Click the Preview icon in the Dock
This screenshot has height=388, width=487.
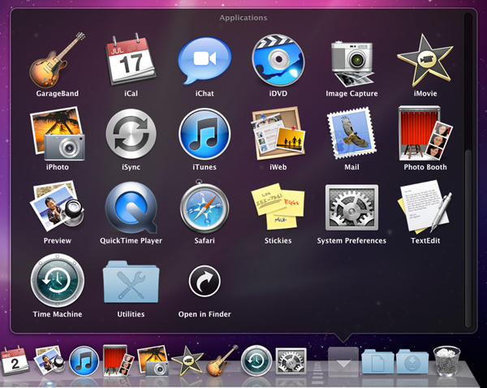pos(49,361)
